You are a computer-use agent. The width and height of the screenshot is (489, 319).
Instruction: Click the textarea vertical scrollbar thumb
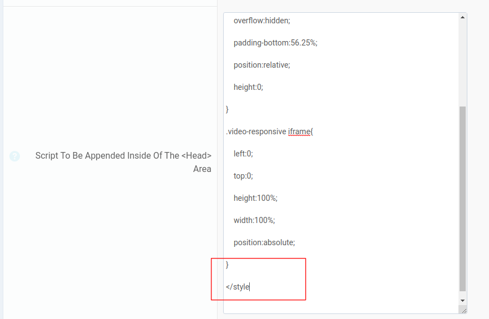pyautogui.click(x=463, y=199)
